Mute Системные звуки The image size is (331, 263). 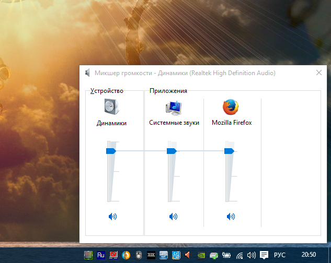pyautogui.click(x=173, y=217)
